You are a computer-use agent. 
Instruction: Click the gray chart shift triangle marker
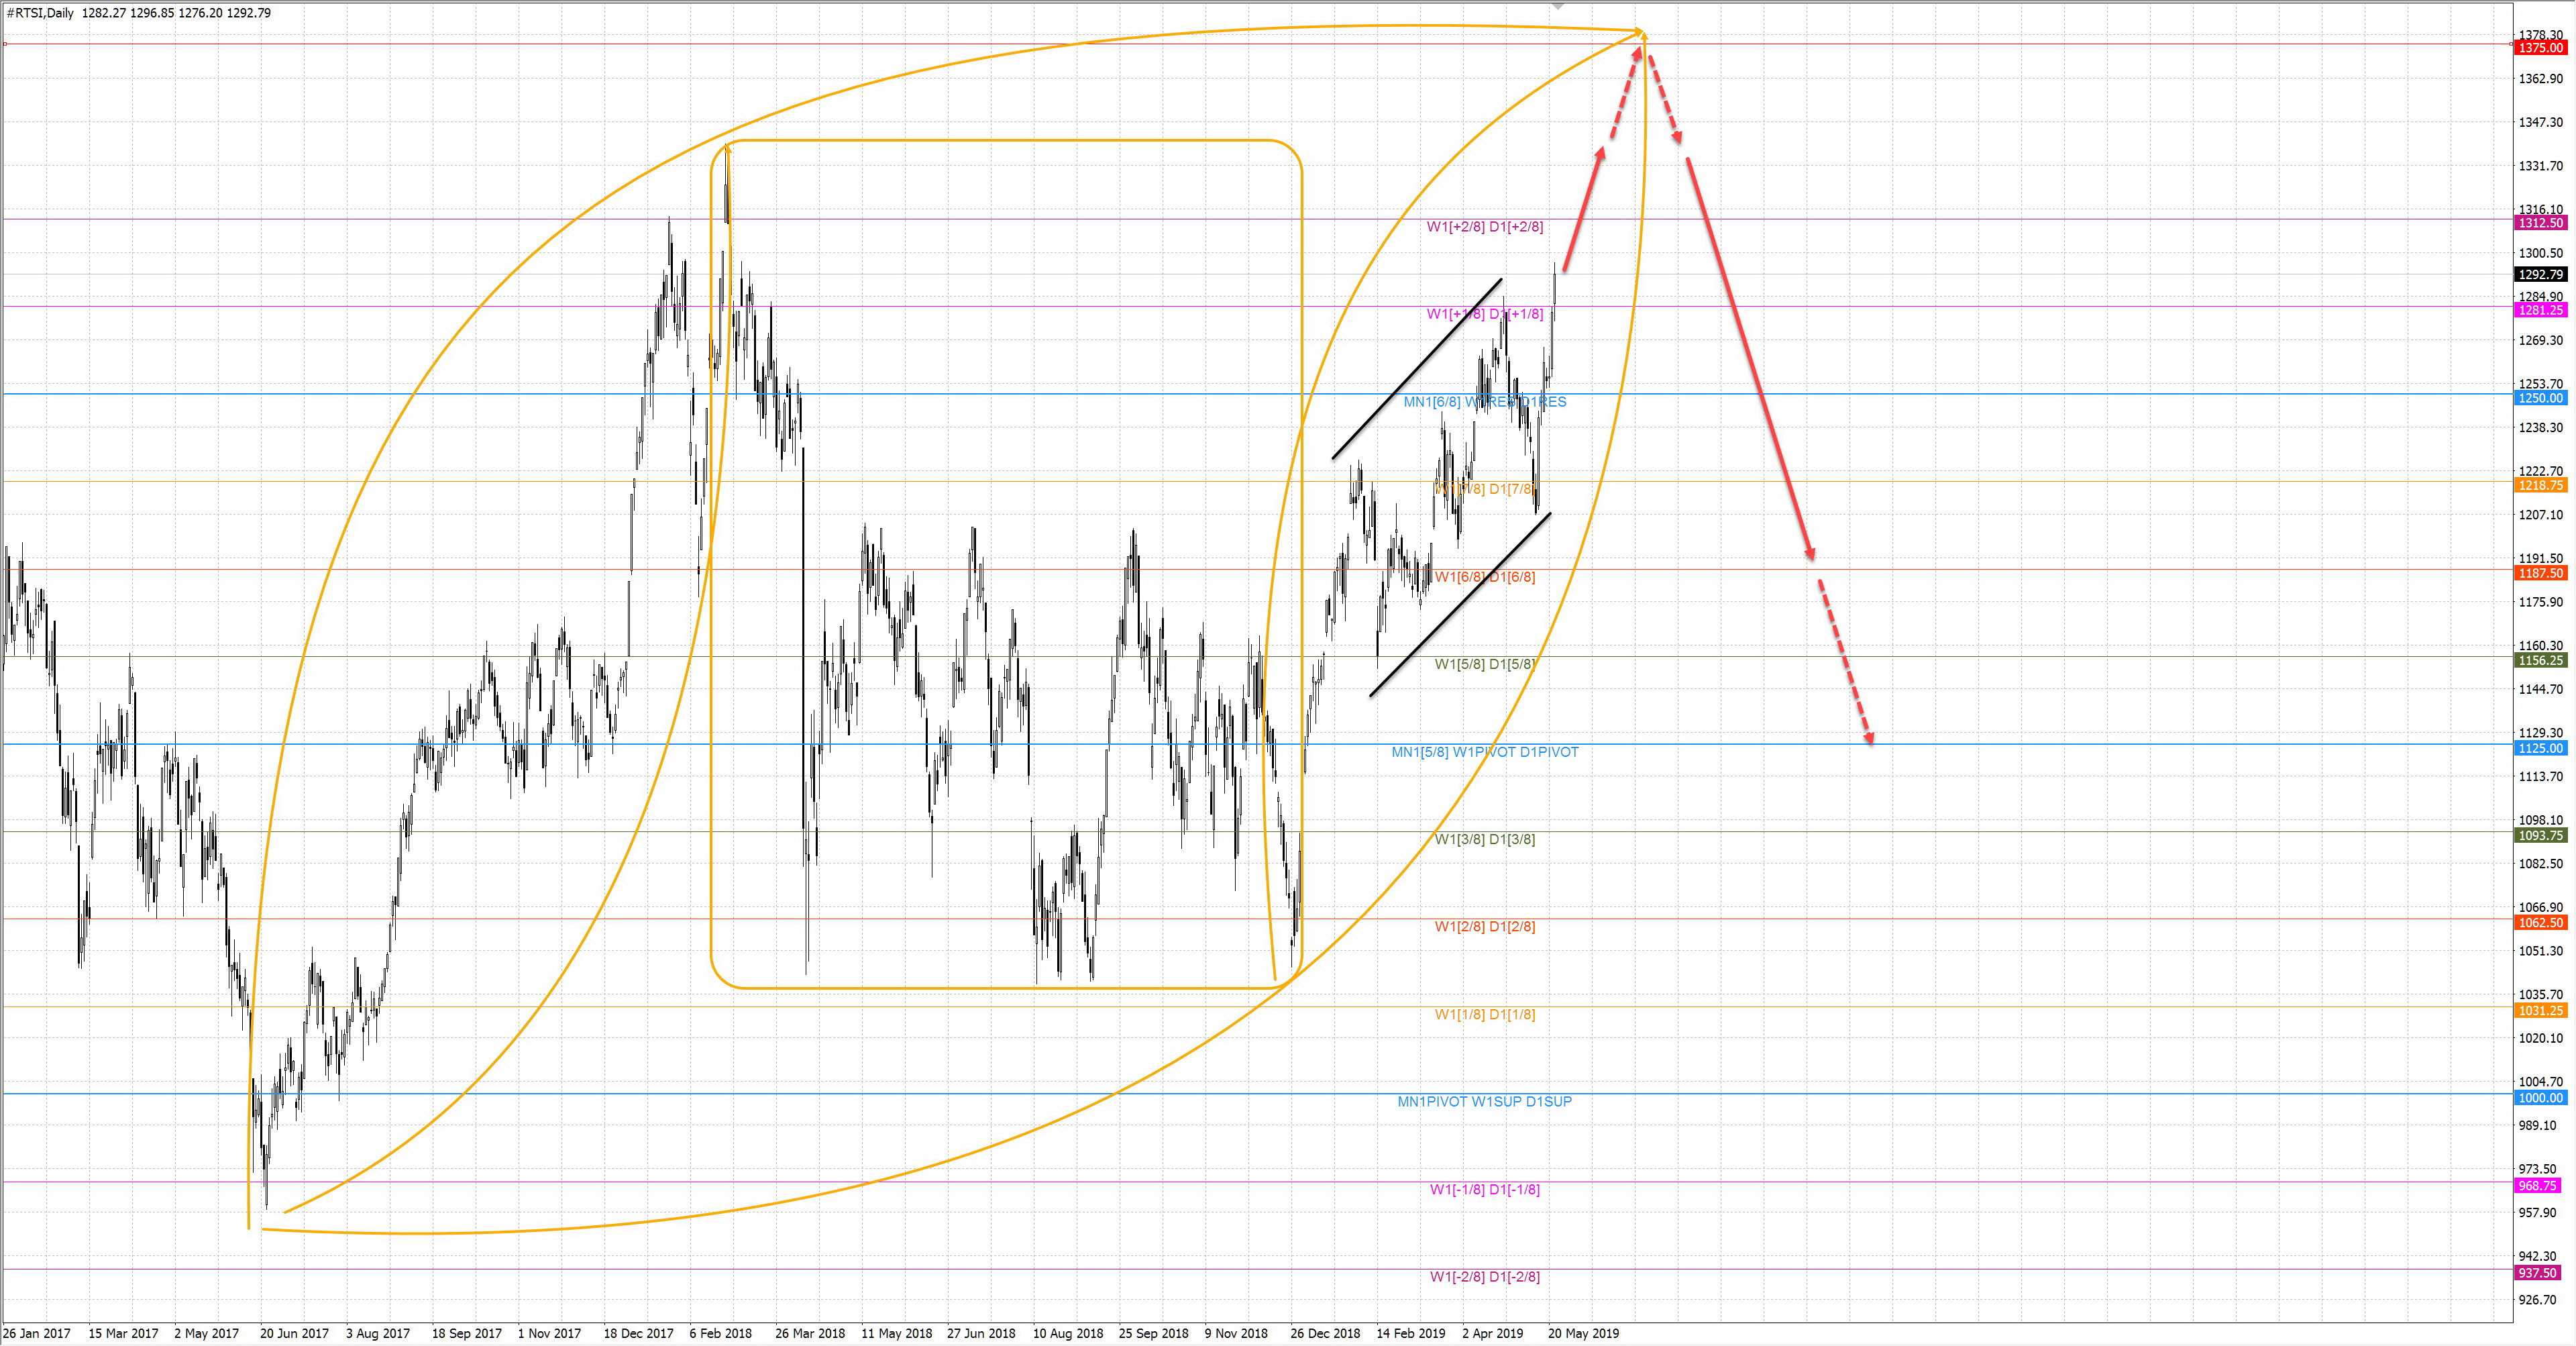[x=1558, y=7]
